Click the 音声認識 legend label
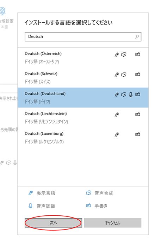The width and height of the screenshot is (167, 249). click(46, 206)
